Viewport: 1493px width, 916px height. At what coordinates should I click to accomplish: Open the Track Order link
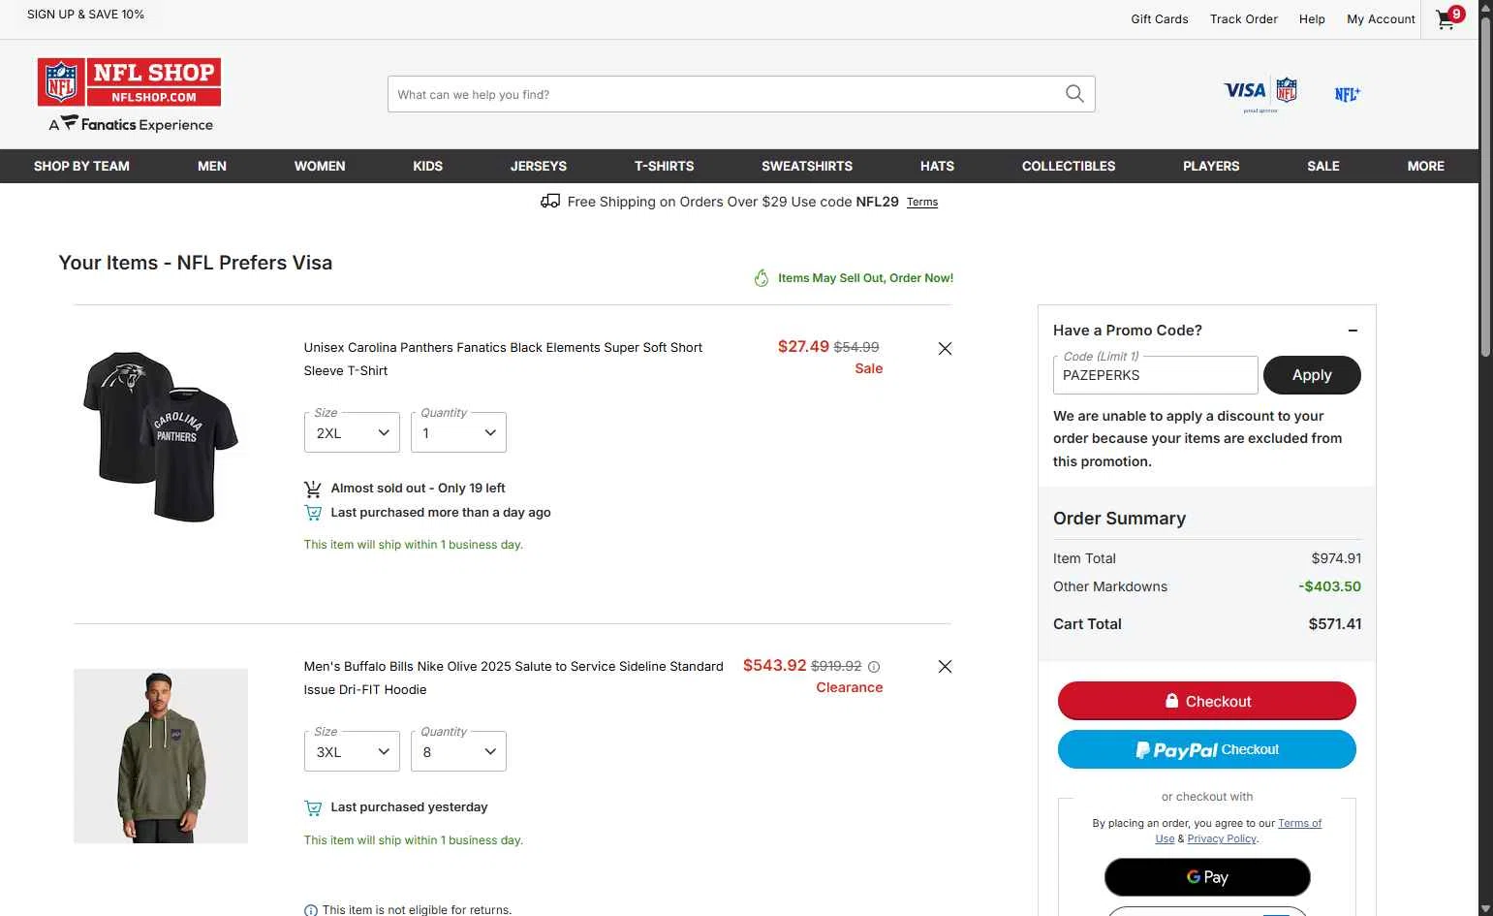click(1244, 19)
